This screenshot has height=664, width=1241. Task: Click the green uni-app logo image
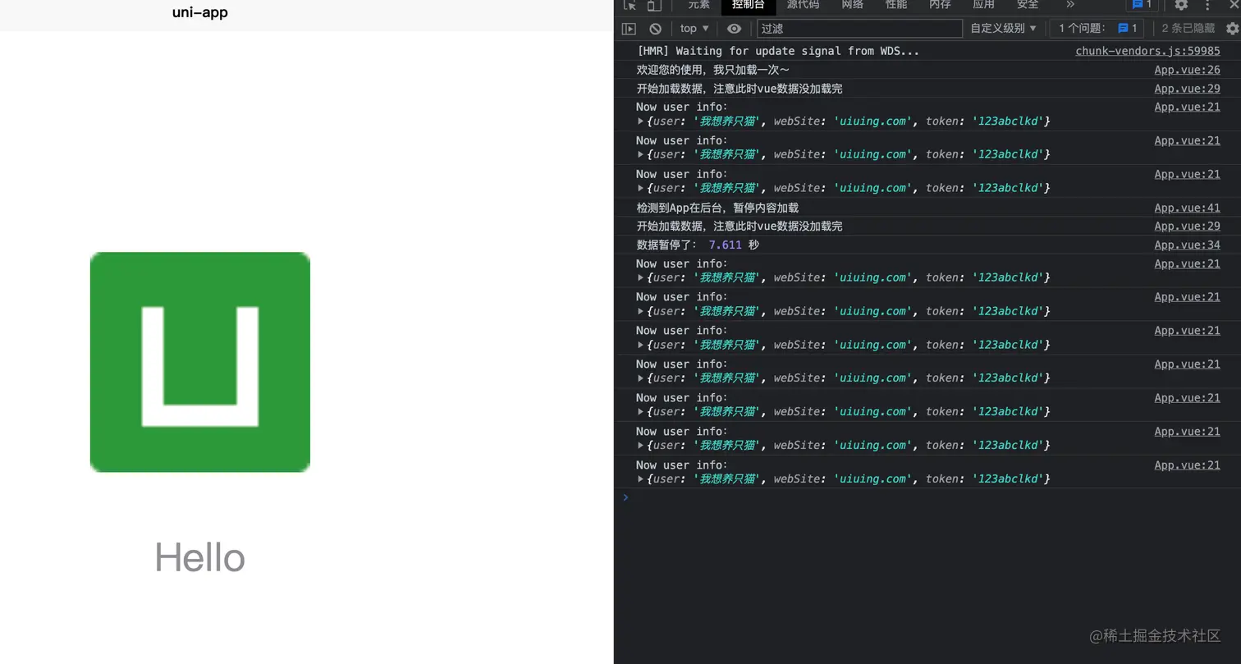click(x=200, y=362)
